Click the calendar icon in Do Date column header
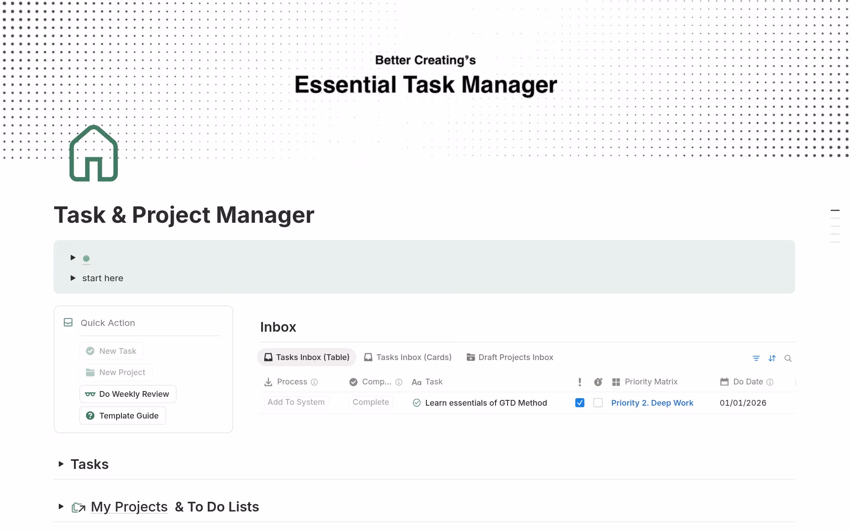Viewport: 851px width, 531px height. (724, 381)
